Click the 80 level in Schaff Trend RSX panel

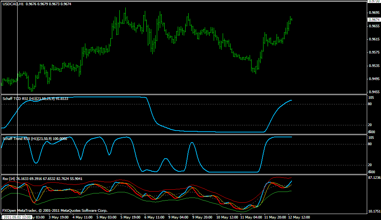[x=370, y=144]
